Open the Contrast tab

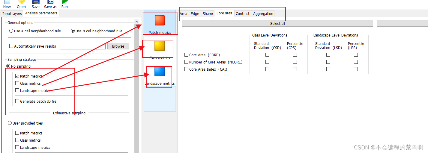coord(243,13)
